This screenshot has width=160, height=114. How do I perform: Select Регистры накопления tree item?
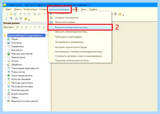pyautogui.click(x=22, y=83)
